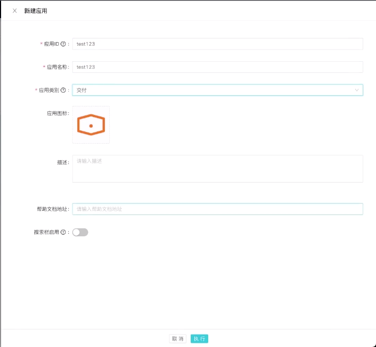Click the 应用图标 label text
The image size is (376, 347).
[x=57, y=113]
